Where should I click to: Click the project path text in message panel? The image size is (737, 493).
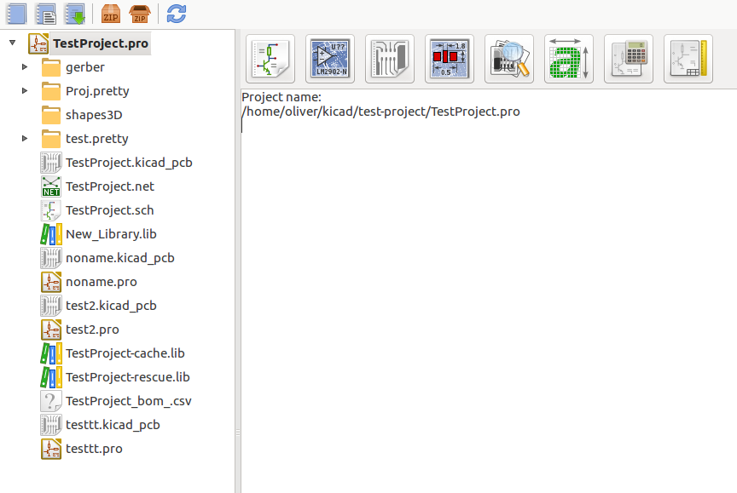coord(380,112)
